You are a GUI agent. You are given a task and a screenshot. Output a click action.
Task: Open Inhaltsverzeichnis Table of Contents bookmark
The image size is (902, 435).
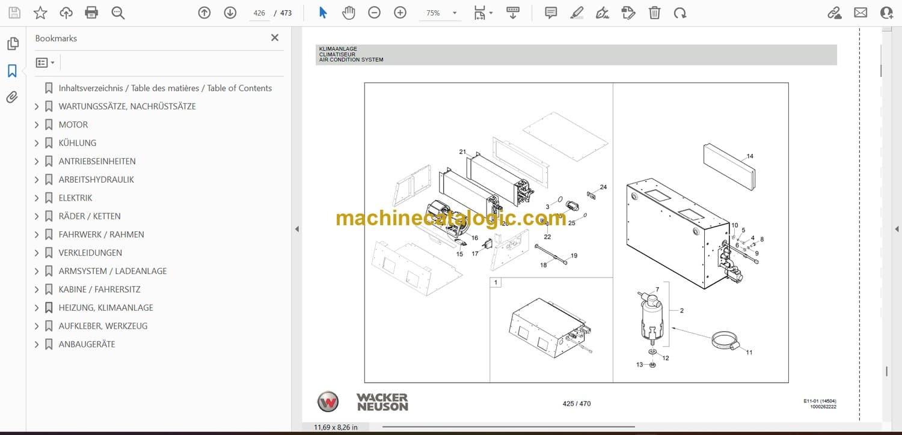[x=165, y=88]
